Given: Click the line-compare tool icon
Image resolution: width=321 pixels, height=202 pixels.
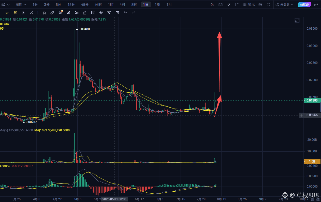Looking at the screenshot, I should (31, 13).
